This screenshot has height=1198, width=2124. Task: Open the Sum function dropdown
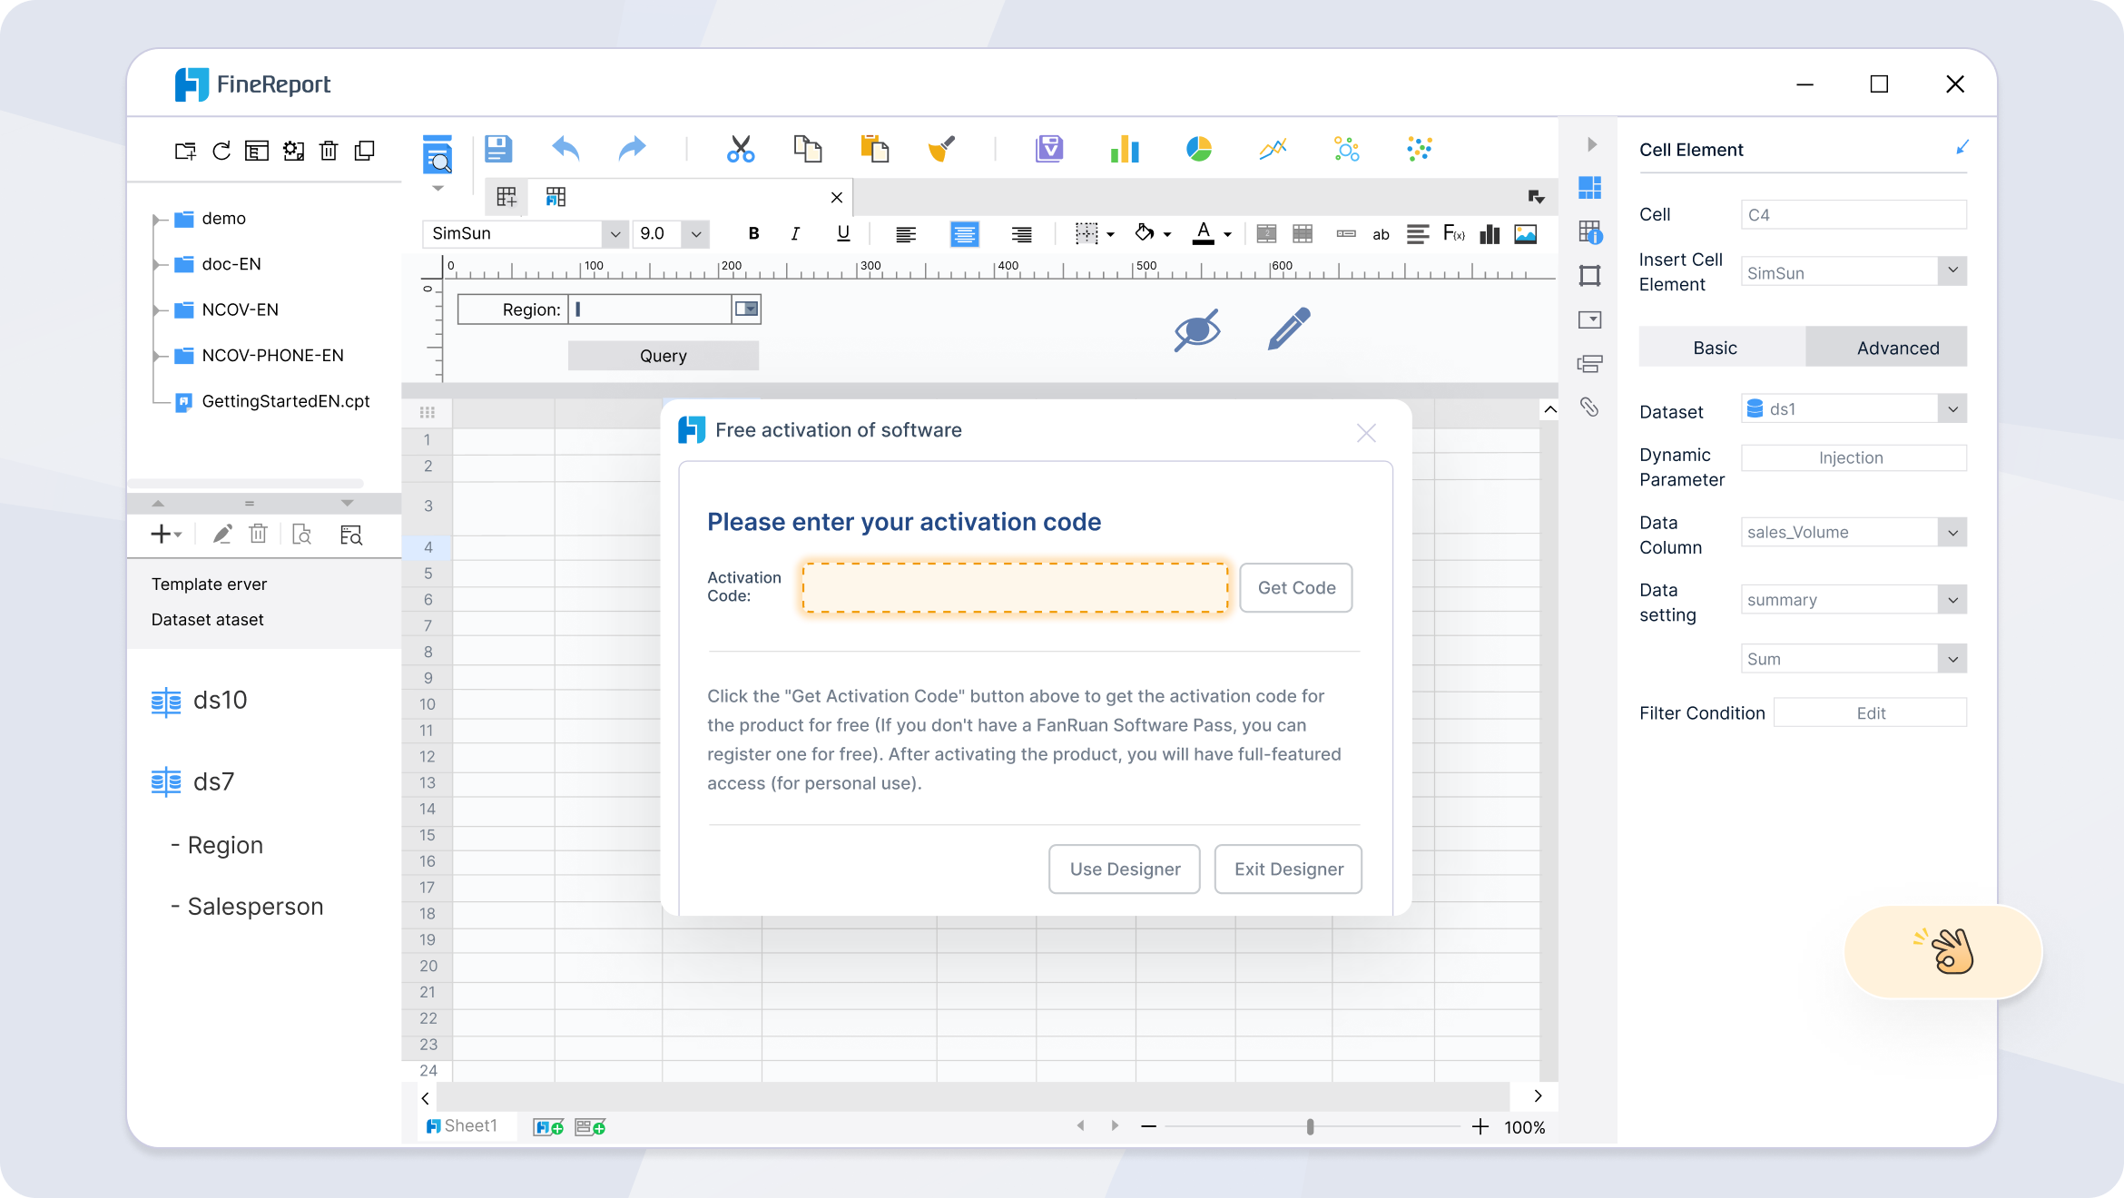1952,659
